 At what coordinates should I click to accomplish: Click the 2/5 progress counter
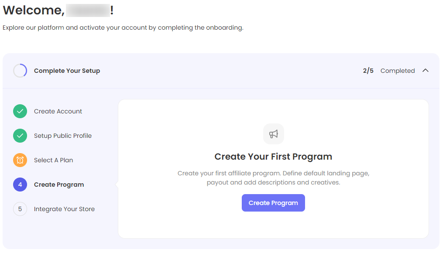tap(368, 71)
